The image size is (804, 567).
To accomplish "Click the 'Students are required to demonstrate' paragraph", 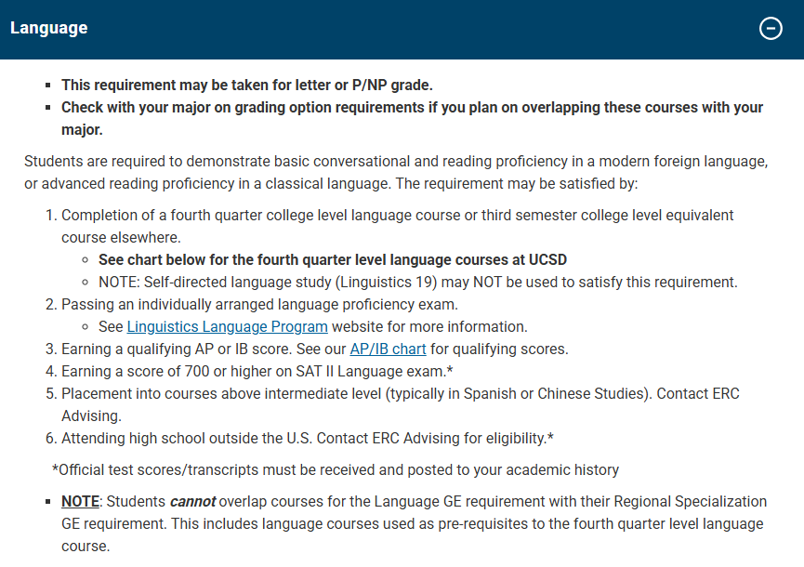I will [396, 172].
